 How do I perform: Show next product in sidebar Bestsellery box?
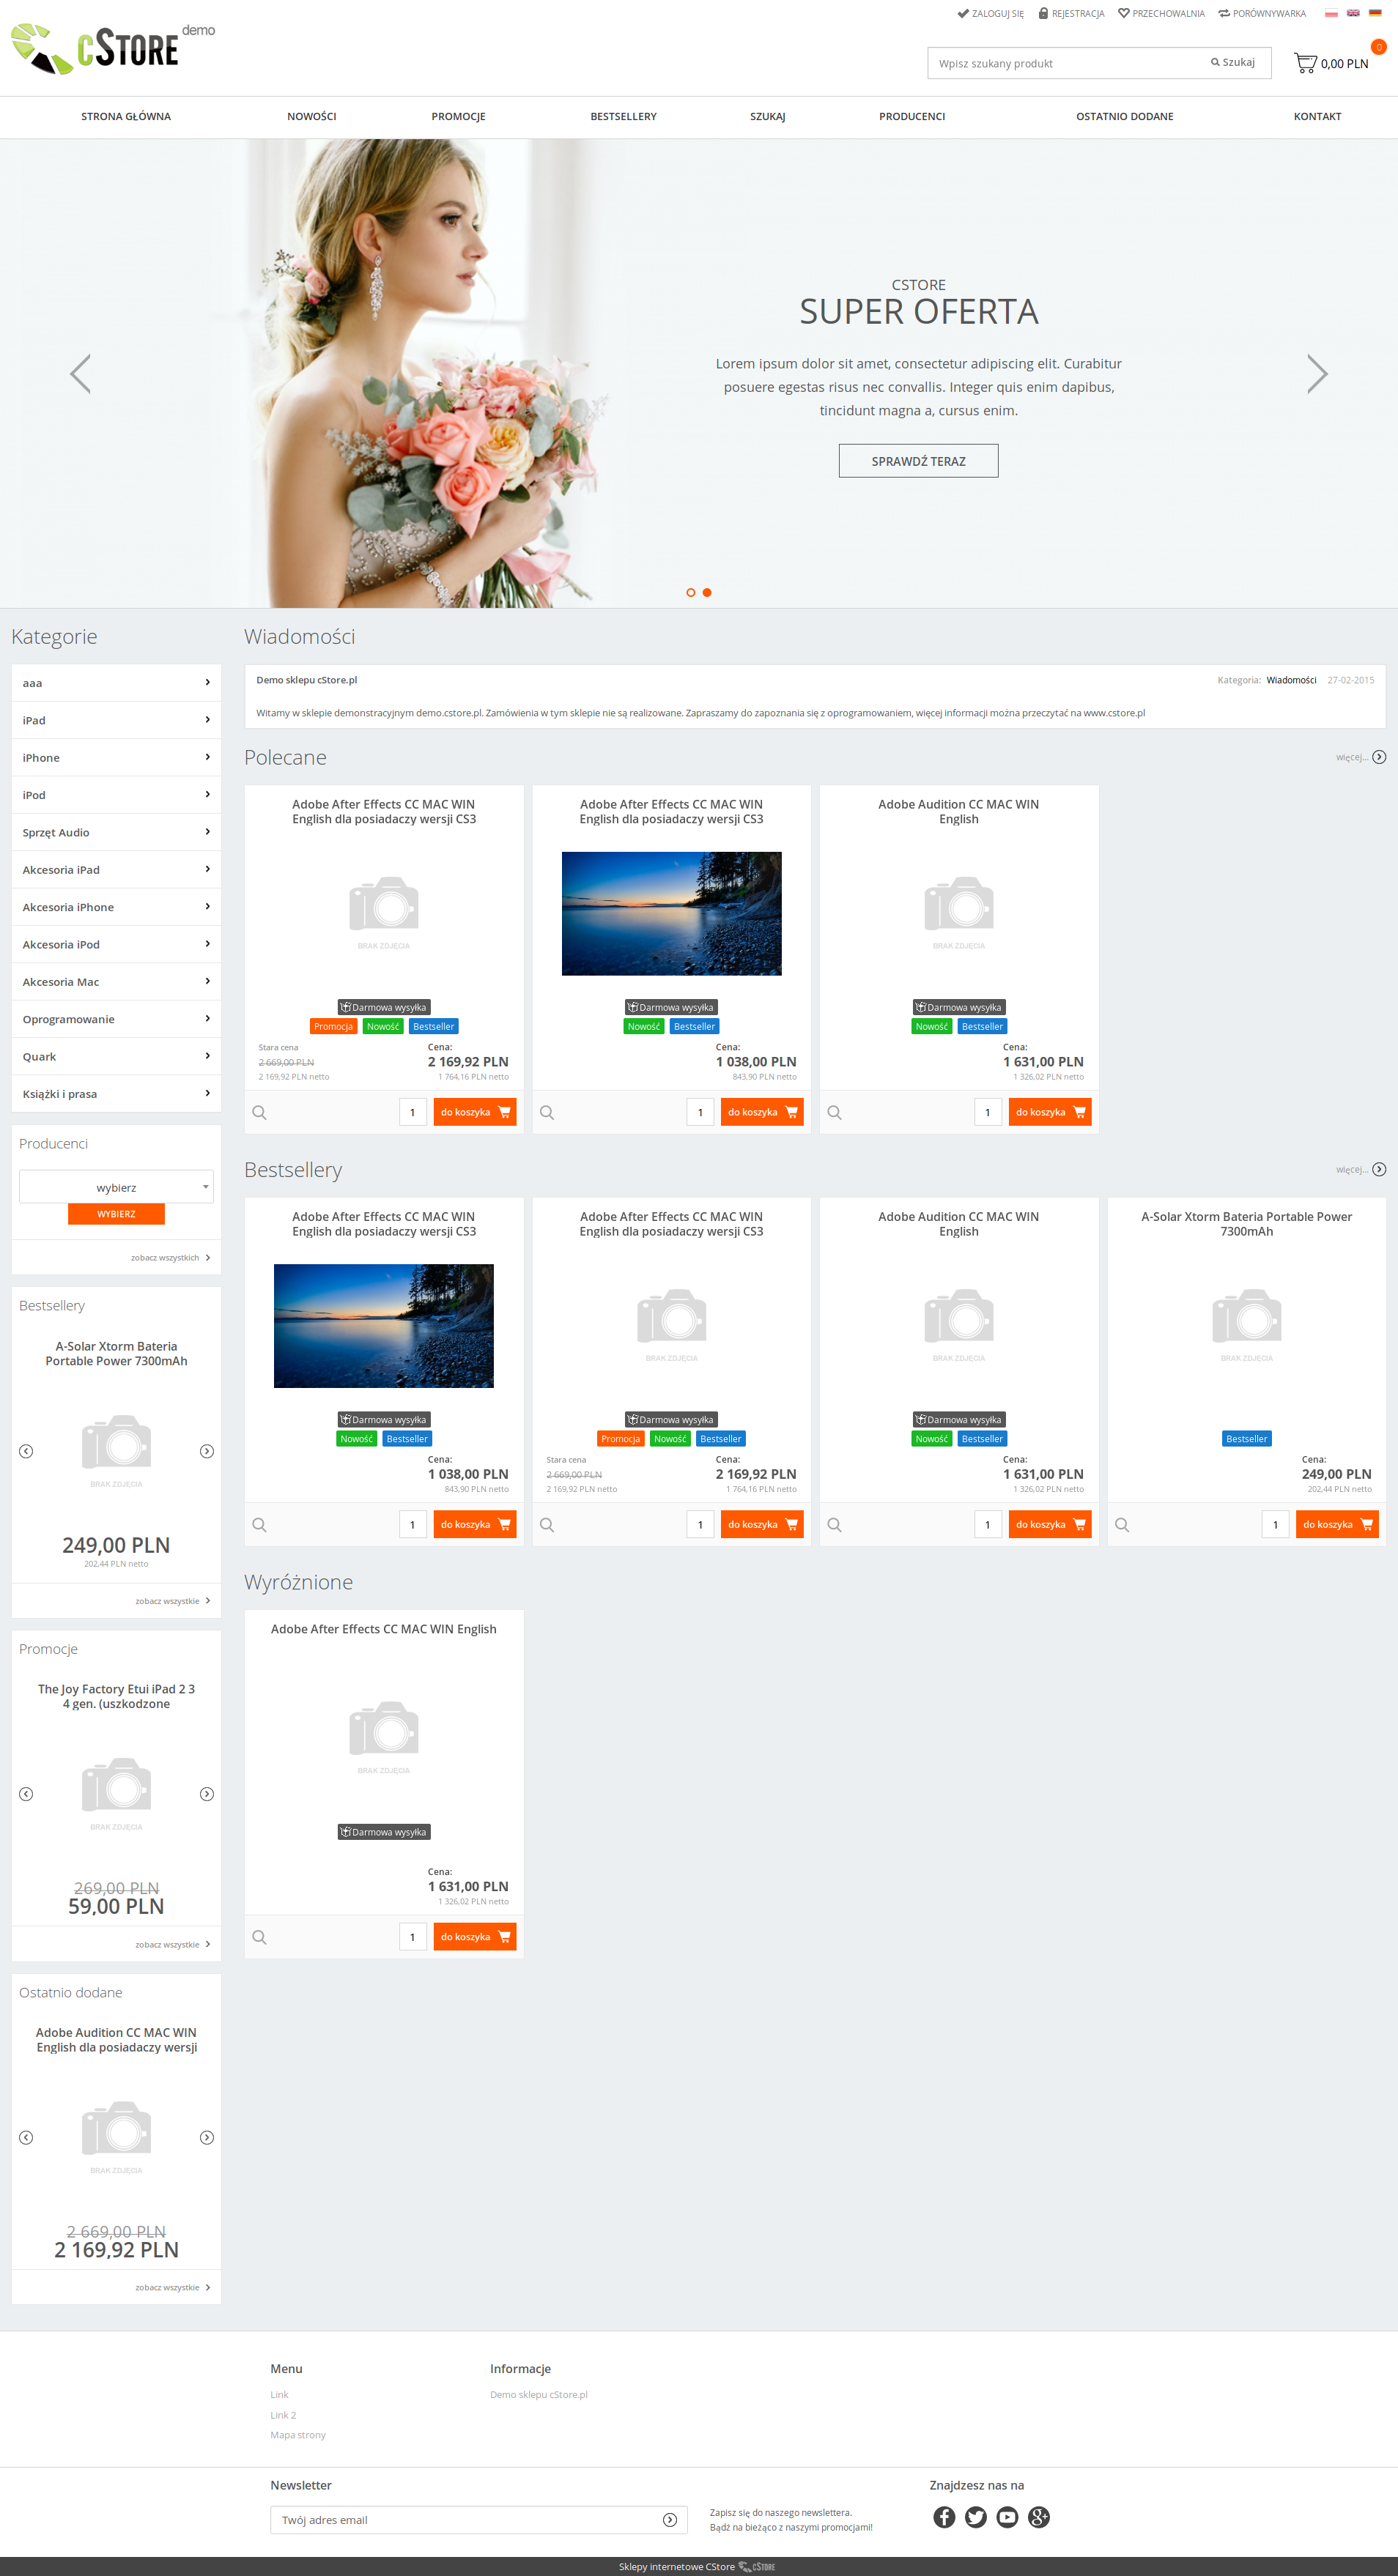[x=207, y=1451]
